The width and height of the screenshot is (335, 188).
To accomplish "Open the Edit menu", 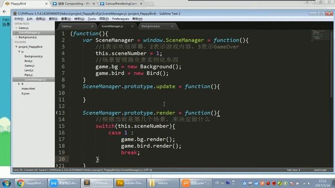I will 30,19.
